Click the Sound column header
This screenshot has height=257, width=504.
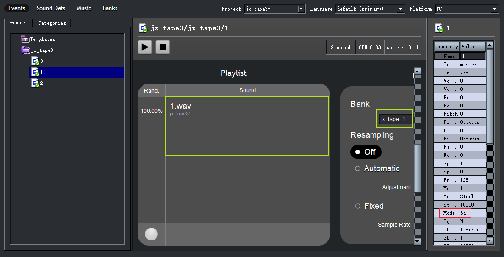(248, 90)
